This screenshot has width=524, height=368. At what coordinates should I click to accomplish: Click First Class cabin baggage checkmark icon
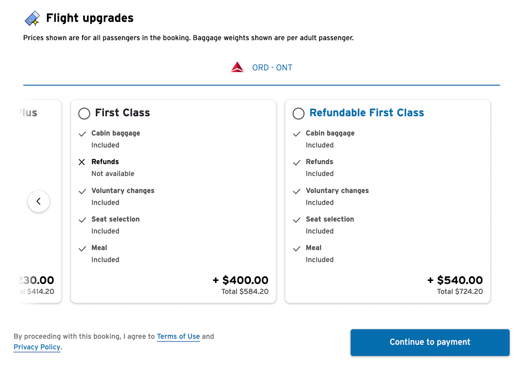tap(83, 134)
